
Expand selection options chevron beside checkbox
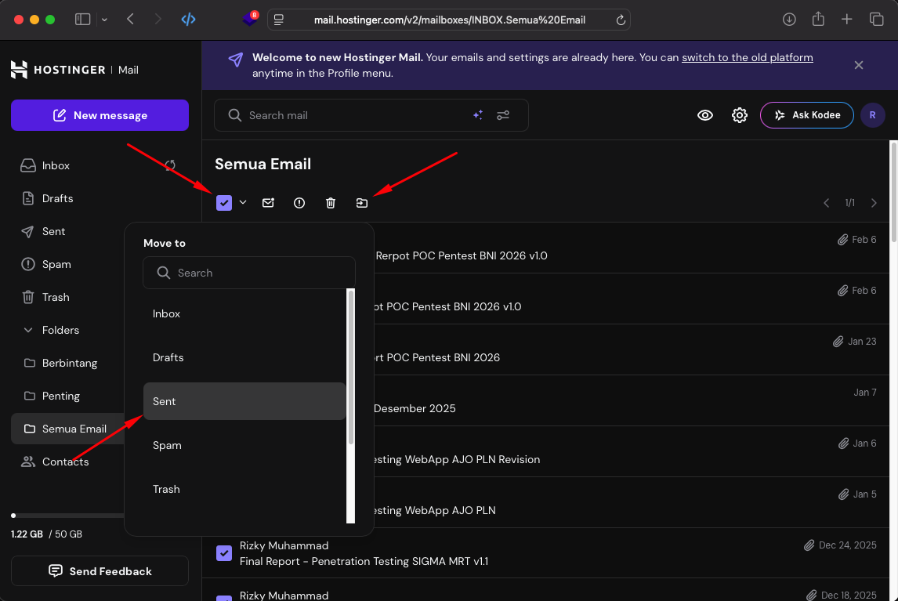click(x=243, y=202)
